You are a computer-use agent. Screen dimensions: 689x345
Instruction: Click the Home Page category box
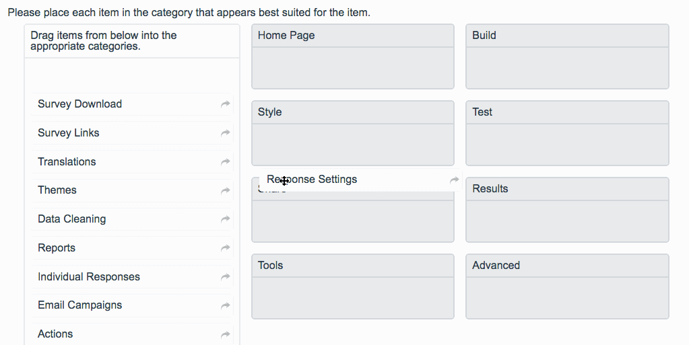click(352, 67)
